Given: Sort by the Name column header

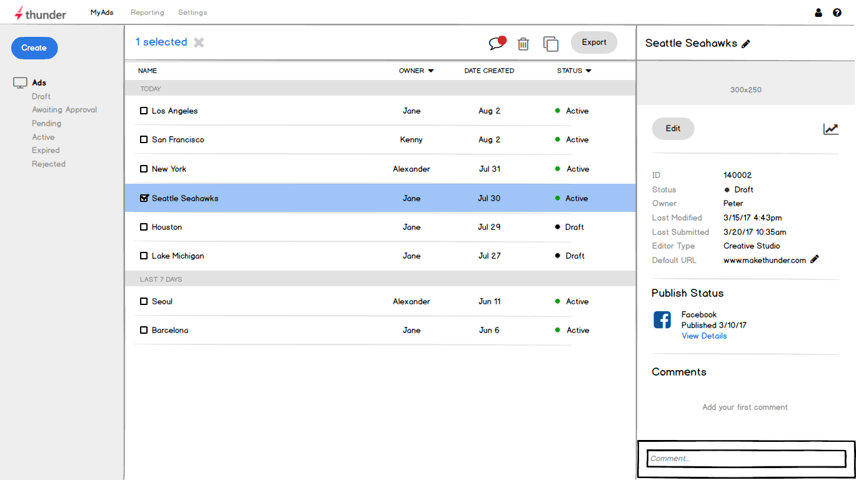Looking at the screenshot, I should 148,71.
